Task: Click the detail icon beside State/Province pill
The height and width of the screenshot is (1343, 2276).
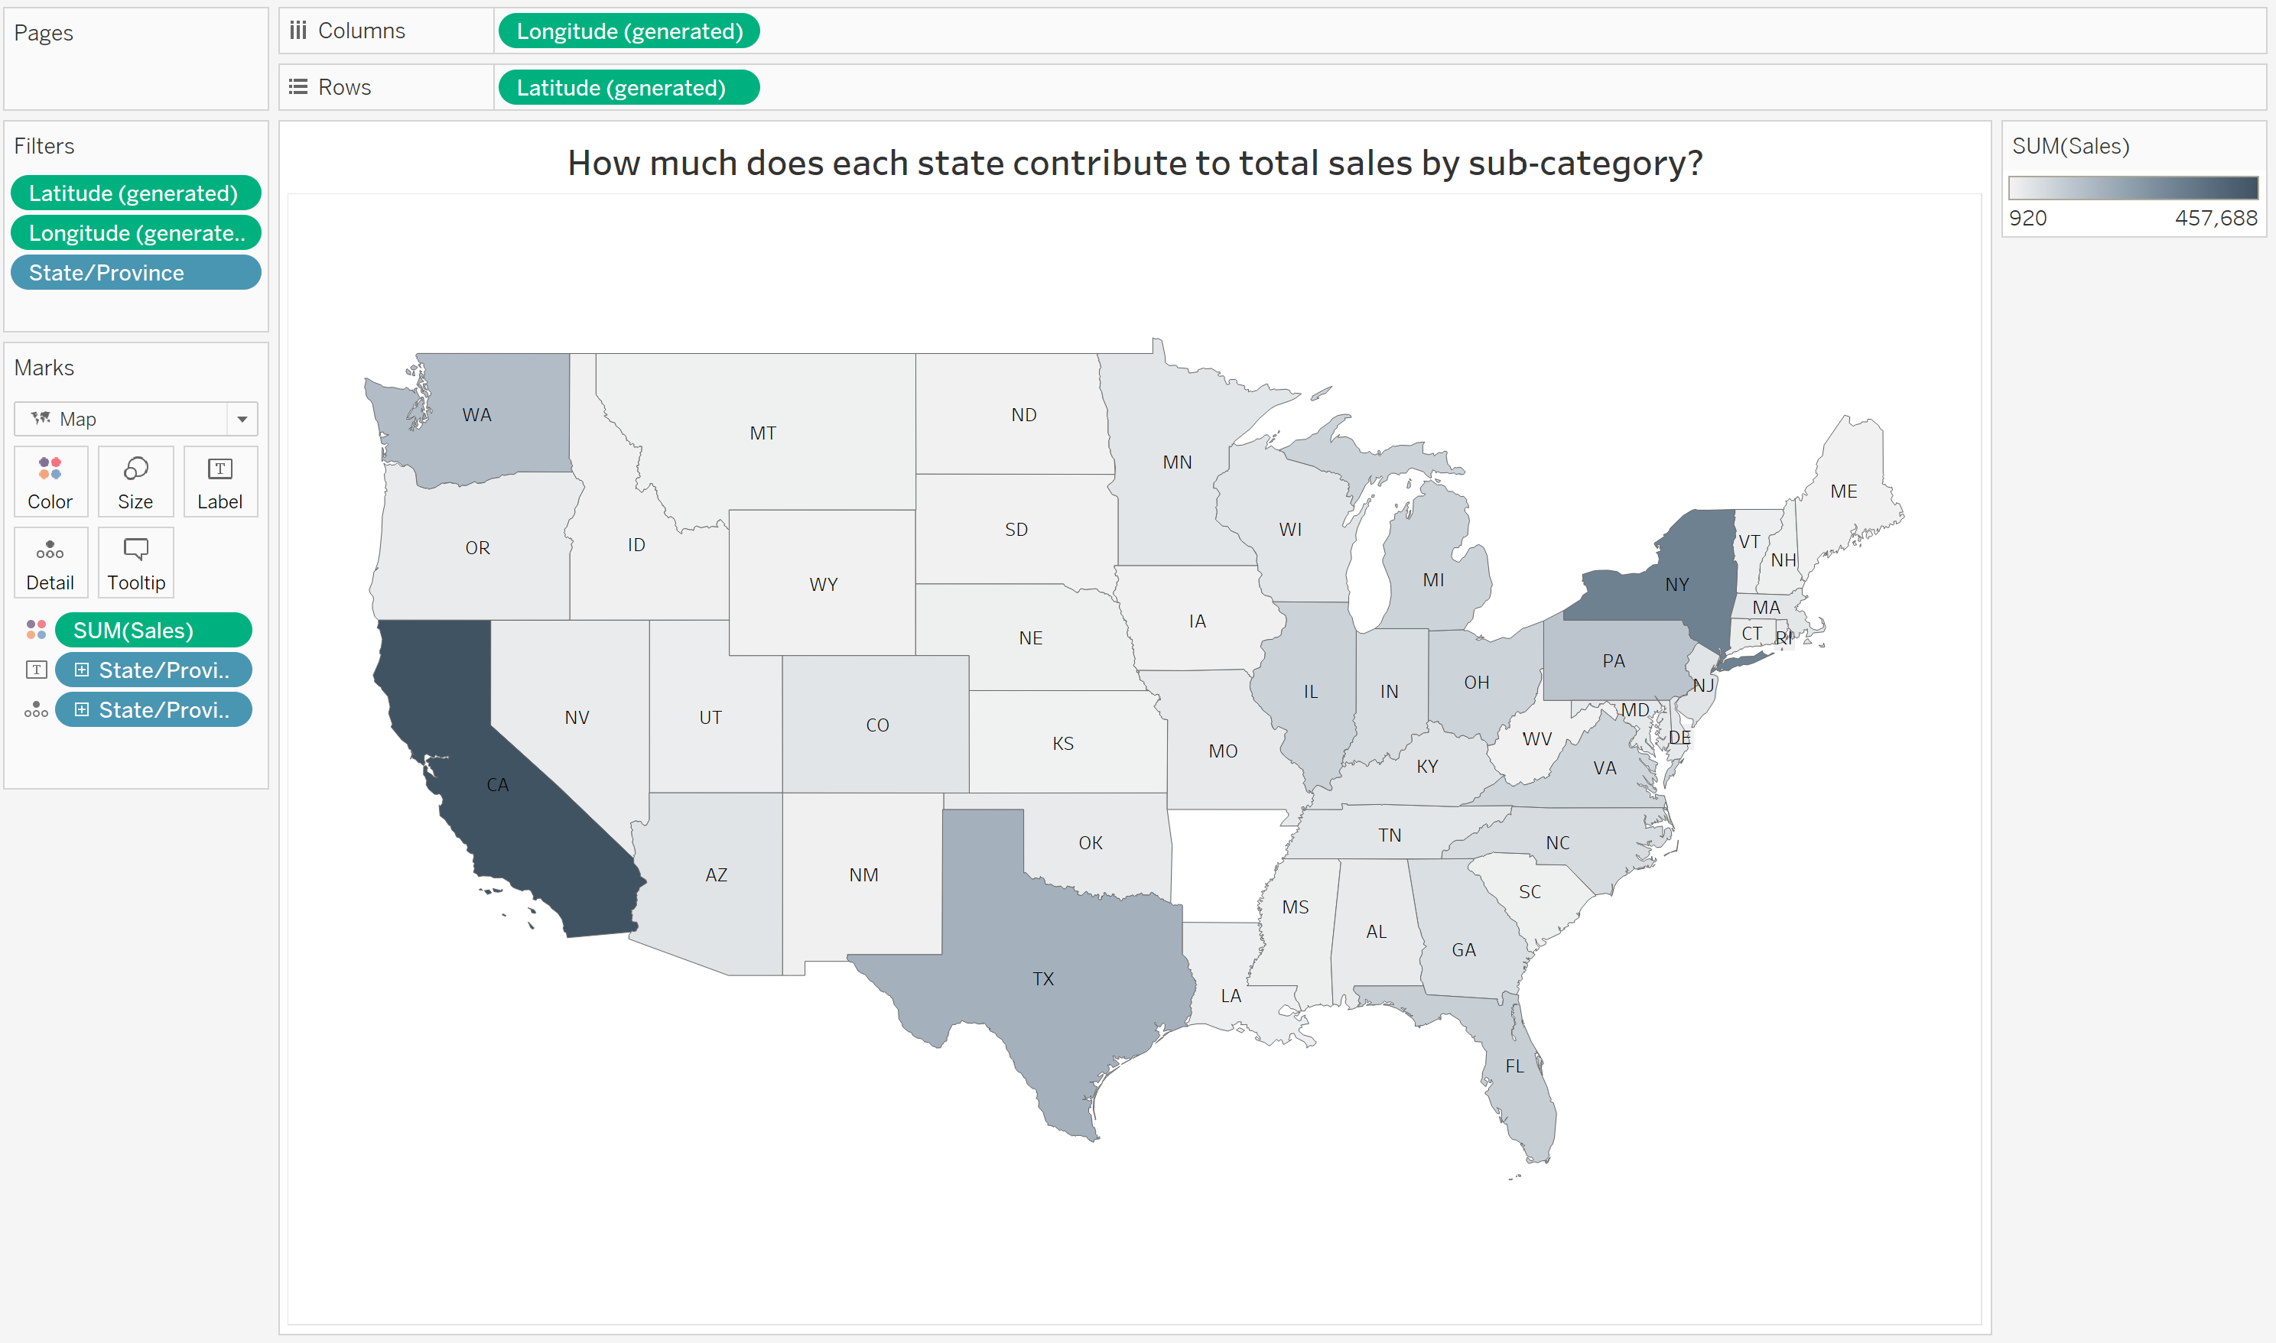Action: click(x=36, y=709)
